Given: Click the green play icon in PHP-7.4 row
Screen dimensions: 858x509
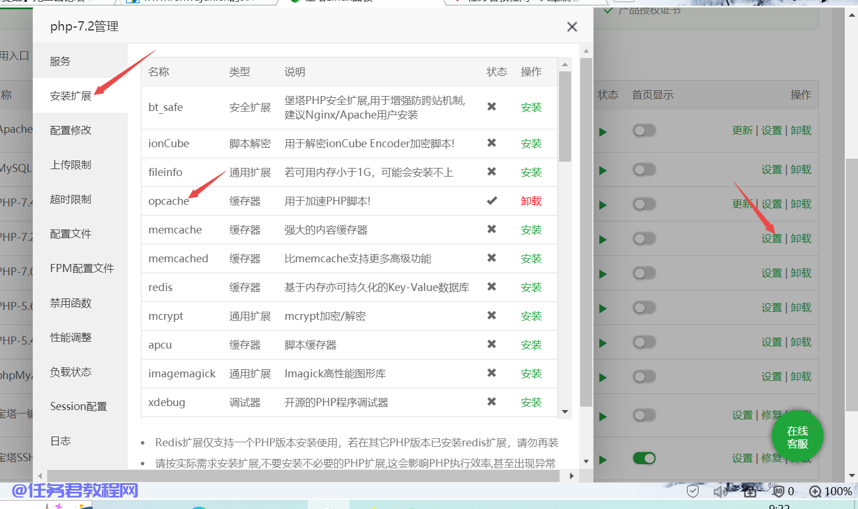Looking at the screenshot, I should 603,205.
